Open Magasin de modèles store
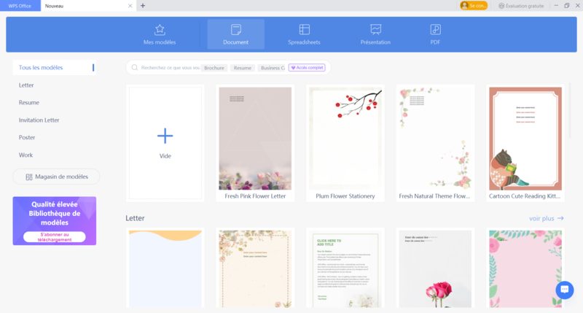This screenshot has height=313, width=583. pyautogui.click(x=56, y=177)
